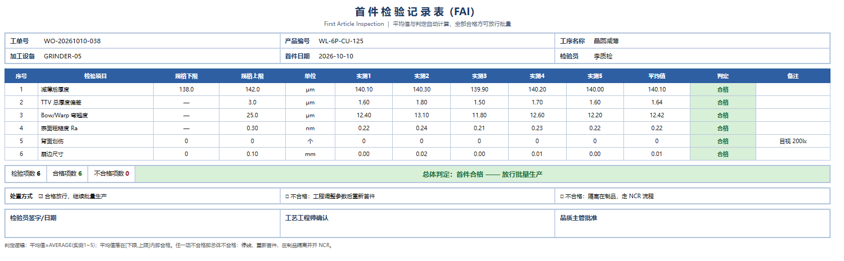Select the TTV 总厚度偏差 item cell

[x=96, y=102]
